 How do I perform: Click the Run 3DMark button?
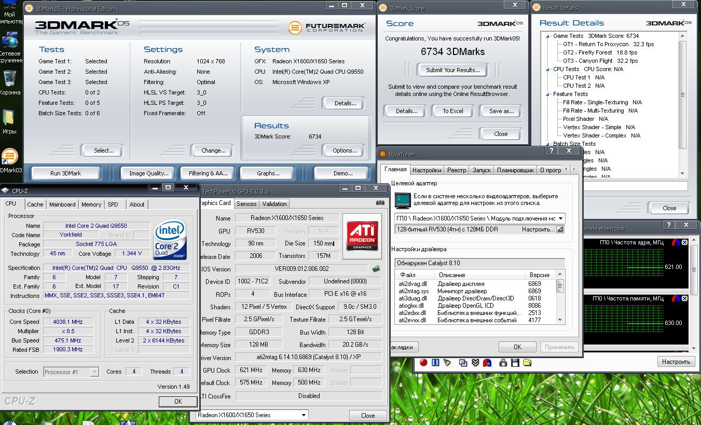[66, 173]
